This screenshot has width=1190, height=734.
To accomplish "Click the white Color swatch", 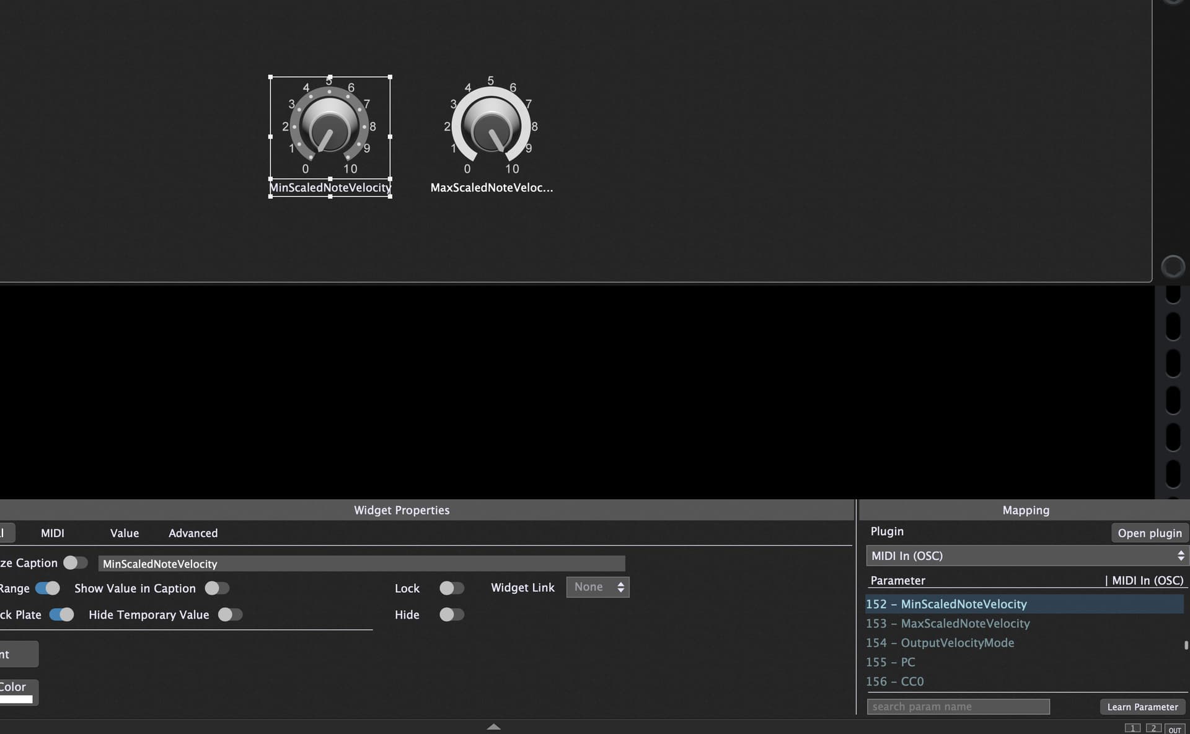I will click(16, 699).
